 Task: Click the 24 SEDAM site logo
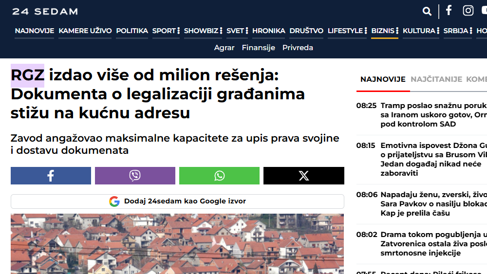(45, 12)
